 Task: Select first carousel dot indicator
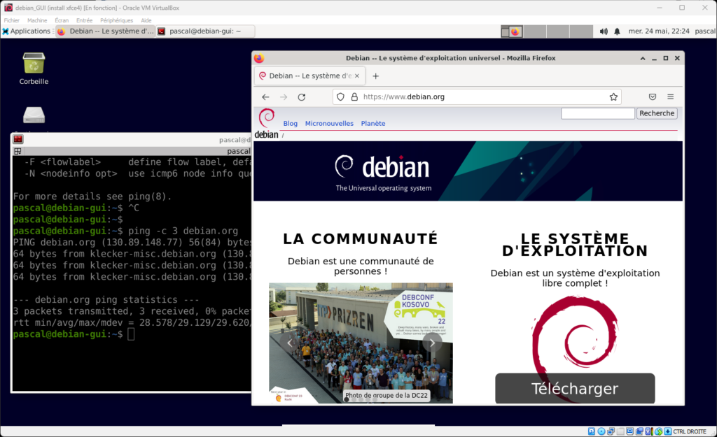pyautogui.click(x=347, y=399)
